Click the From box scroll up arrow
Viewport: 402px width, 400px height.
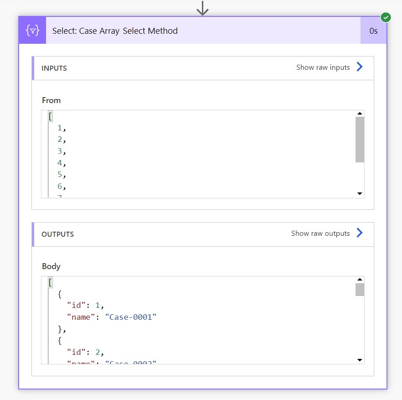(x=360, y=114)
